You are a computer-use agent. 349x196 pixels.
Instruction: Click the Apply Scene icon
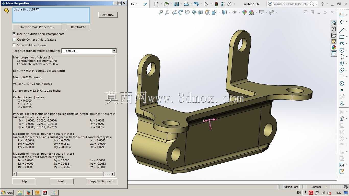point(251,12)
